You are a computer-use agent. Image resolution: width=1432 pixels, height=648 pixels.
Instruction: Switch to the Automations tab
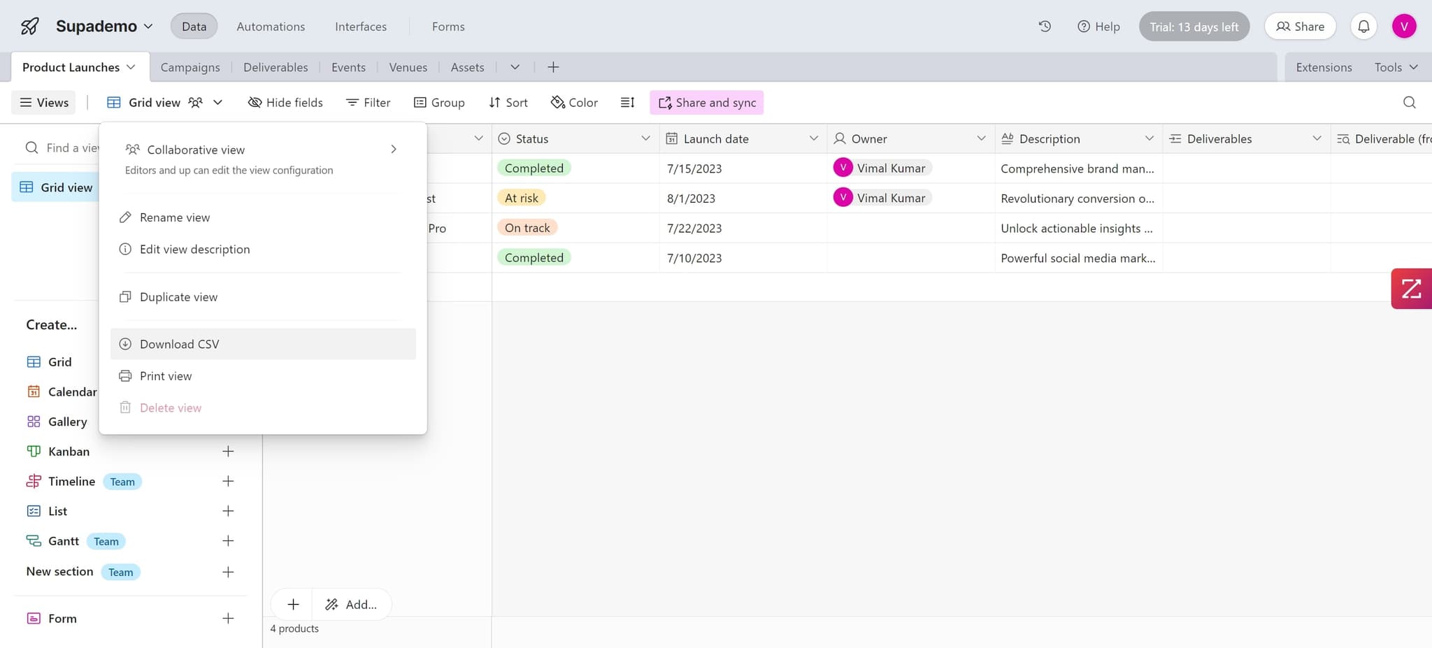pos(271,26)
